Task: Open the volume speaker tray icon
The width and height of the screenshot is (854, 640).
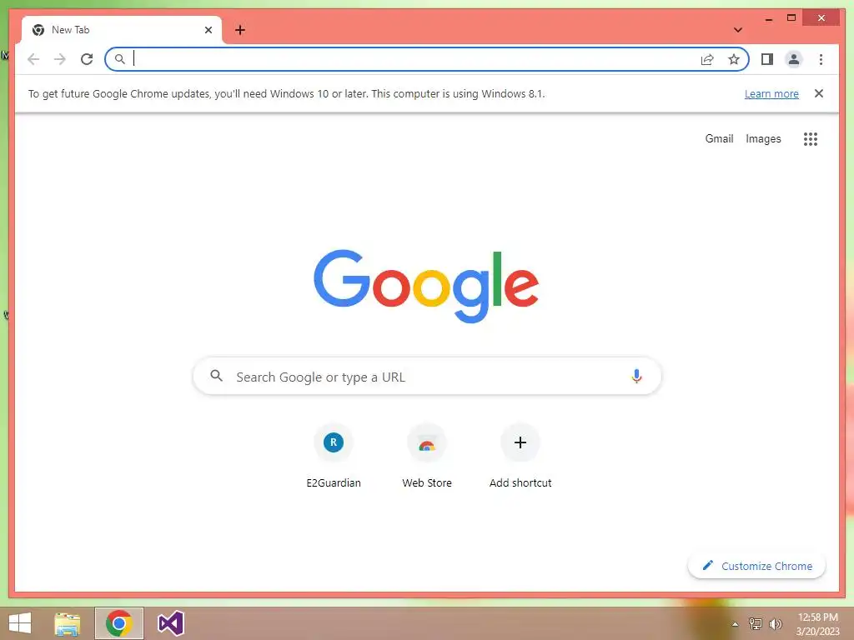Action: [775, 623]
